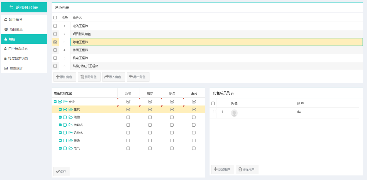
Task: Click the folder icon next to 装配式
Action: (70, 125)
